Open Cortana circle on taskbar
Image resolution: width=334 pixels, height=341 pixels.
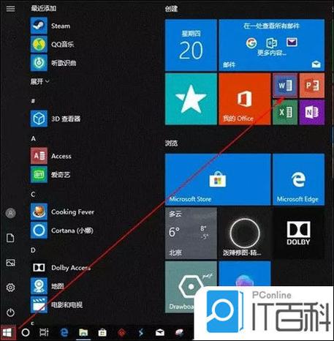pyautogui.click(x=26, y=332)
